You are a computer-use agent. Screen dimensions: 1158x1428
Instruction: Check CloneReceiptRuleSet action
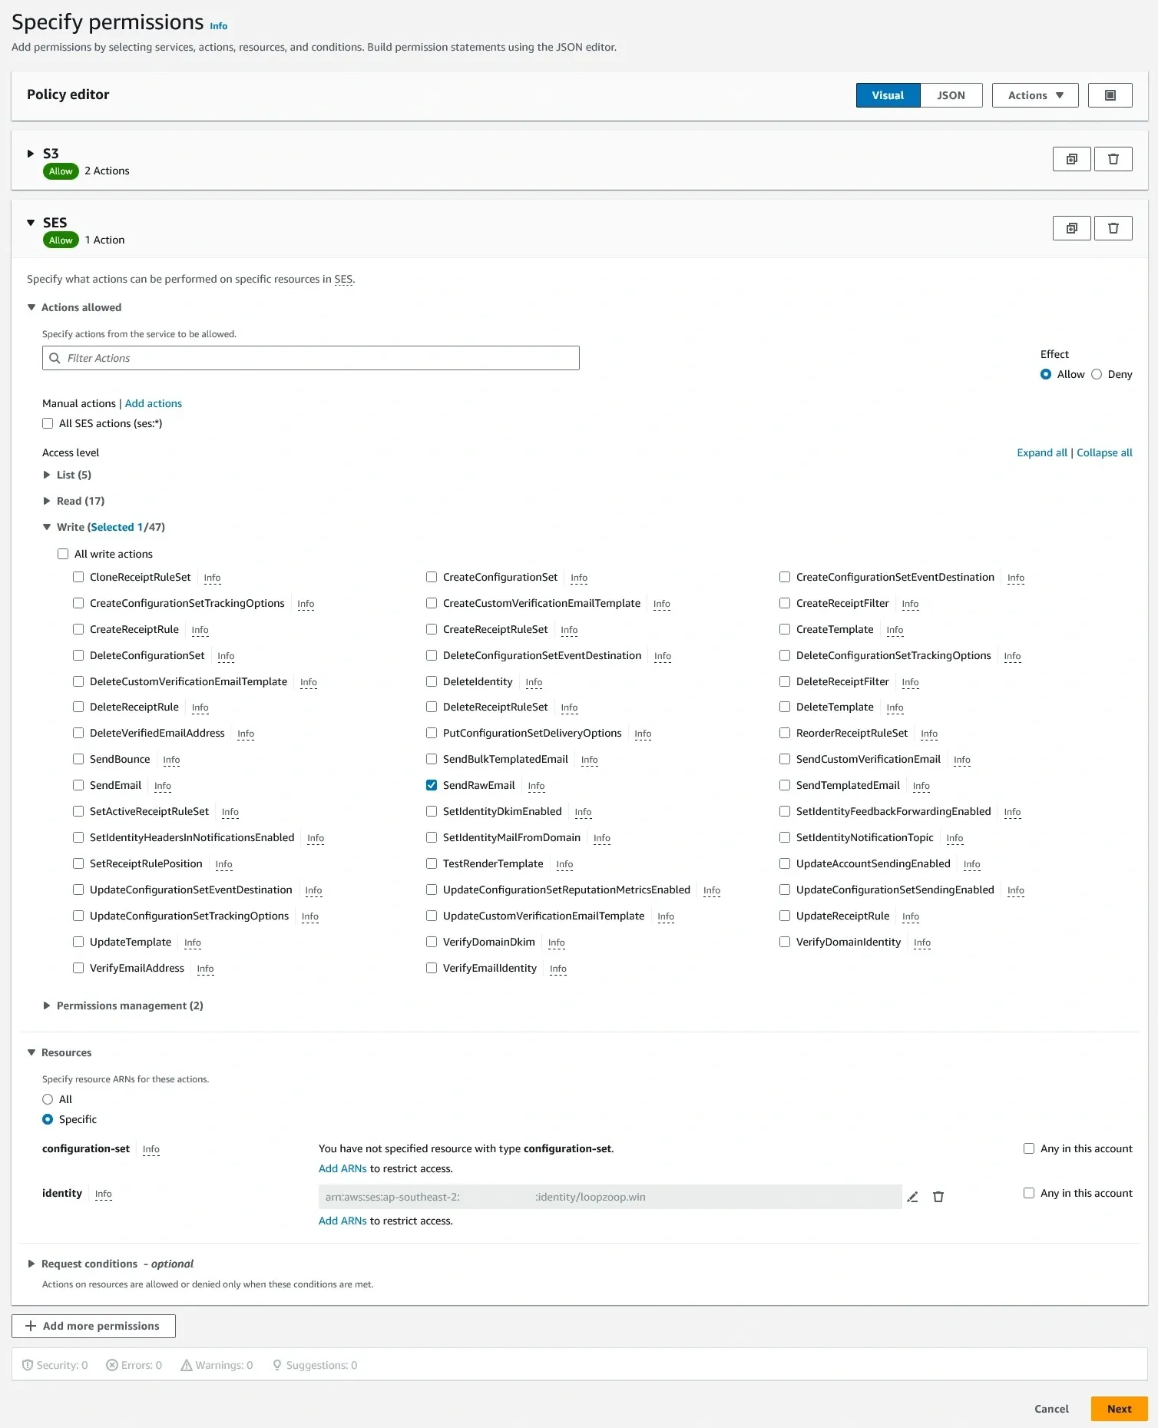coord(78,577)
